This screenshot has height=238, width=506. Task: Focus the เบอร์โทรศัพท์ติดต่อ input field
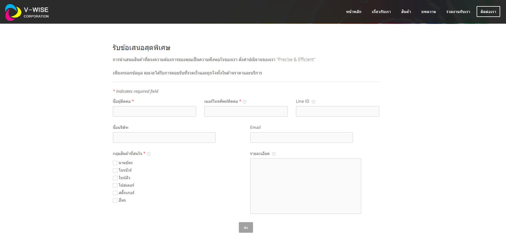click(246, 111)
